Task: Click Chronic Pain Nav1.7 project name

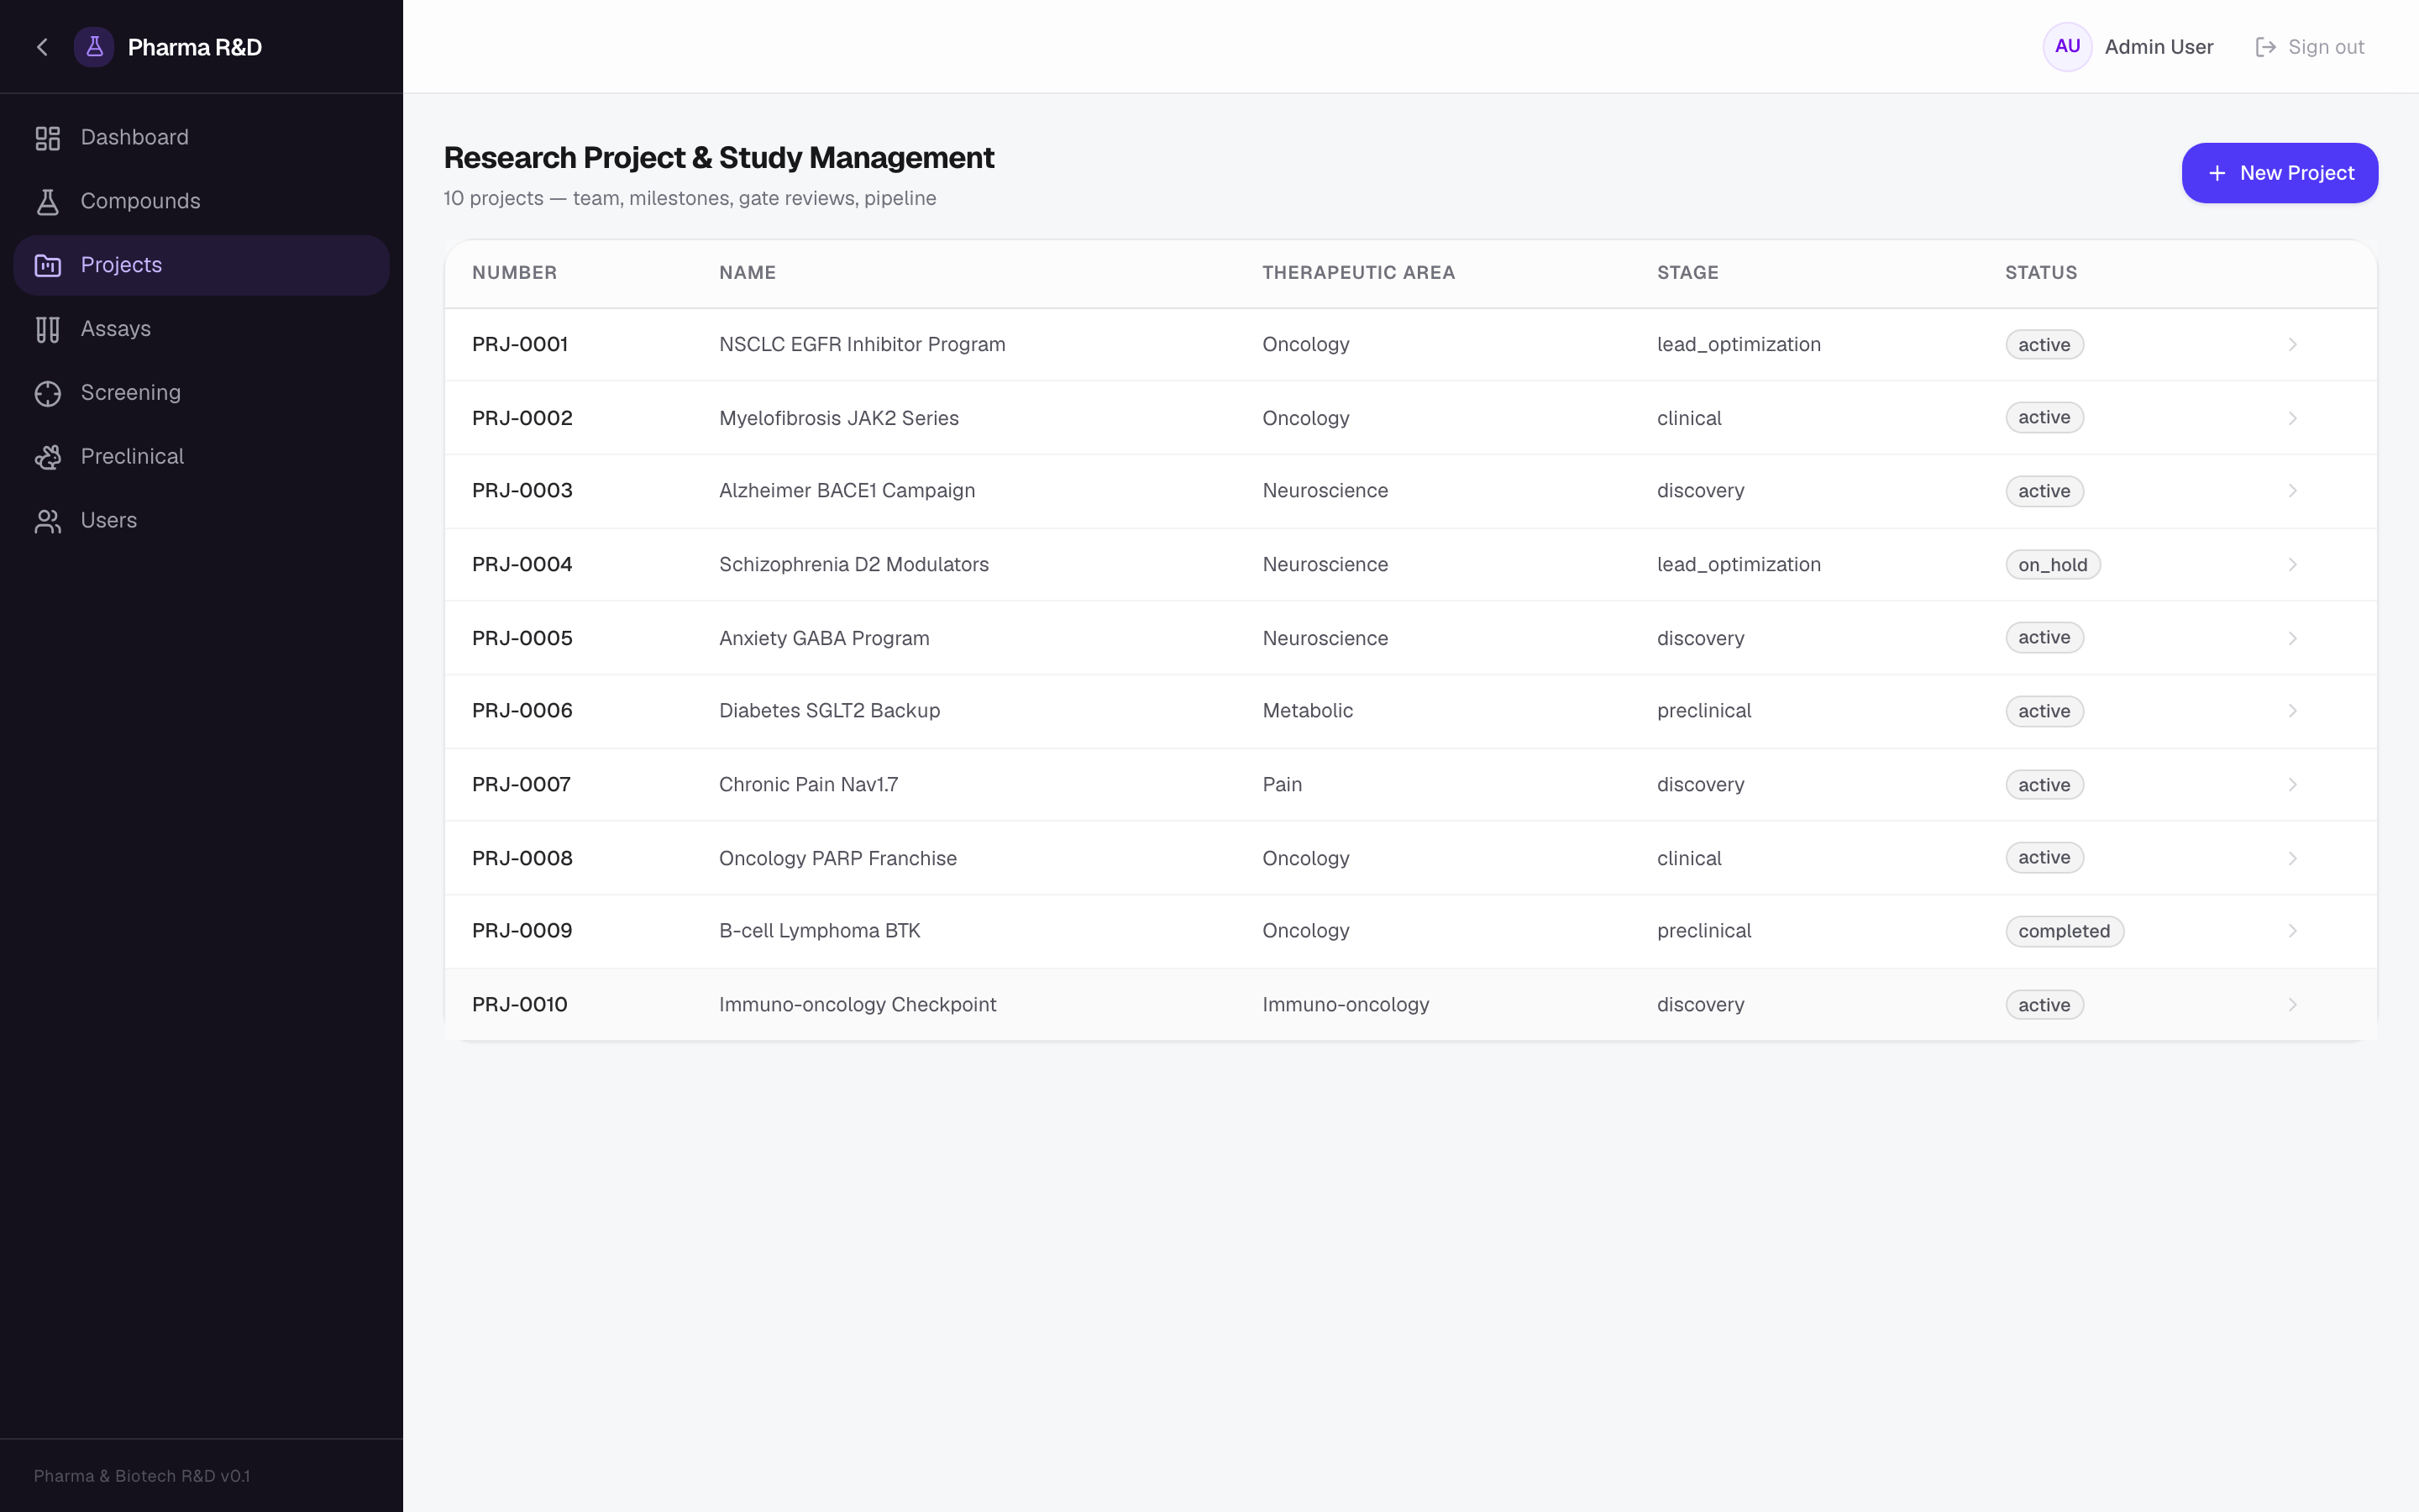Action: pos(808,785)
